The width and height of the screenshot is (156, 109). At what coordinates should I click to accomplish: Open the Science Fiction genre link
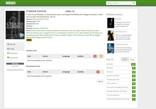click(x=44, y=19)
